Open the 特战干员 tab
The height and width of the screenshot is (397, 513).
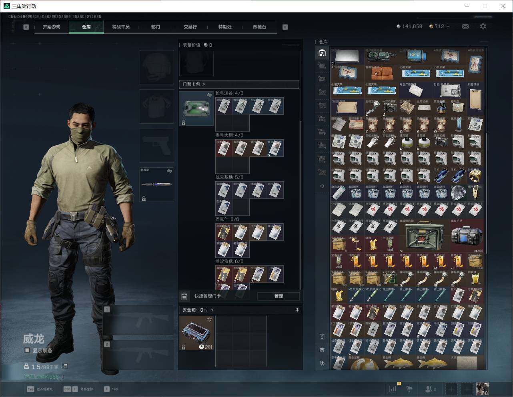tap(121, 27)
